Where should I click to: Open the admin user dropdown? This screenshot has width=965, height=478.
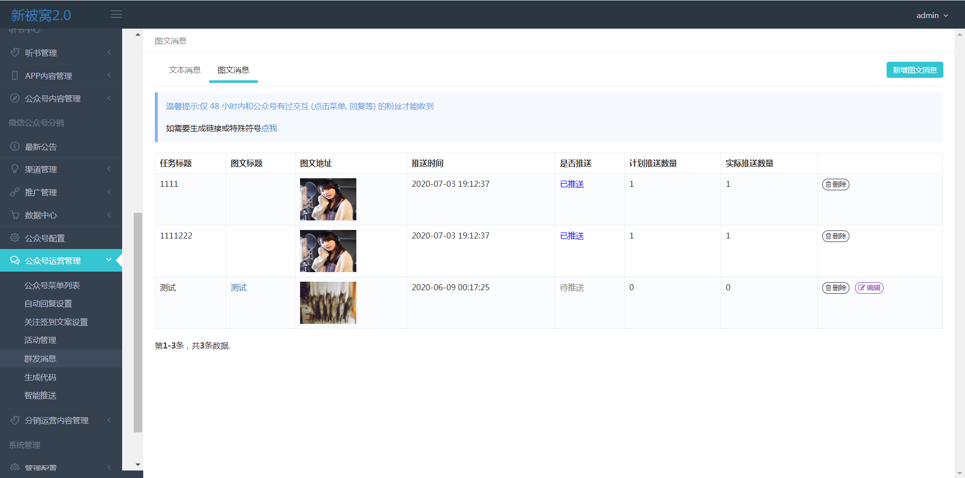point(932,16)
